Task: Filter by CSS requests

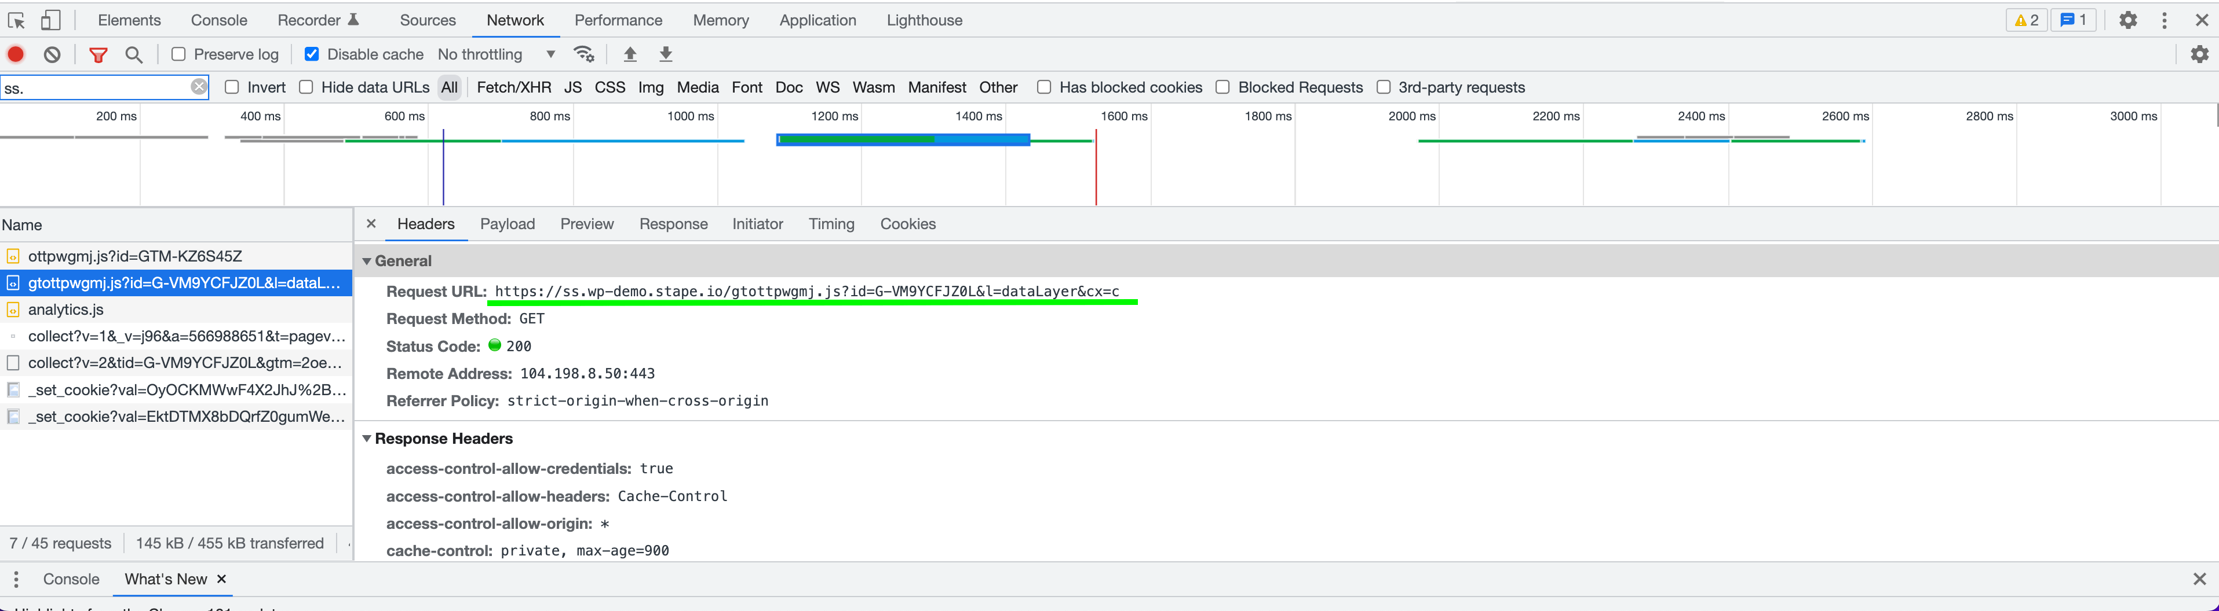Action: (610, 87)
